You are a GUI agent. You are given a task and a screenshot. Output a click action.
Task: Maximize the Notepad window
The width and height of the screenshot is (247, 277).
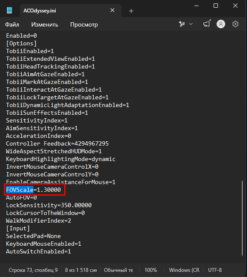pyautogui.click(x=216, y=6)
